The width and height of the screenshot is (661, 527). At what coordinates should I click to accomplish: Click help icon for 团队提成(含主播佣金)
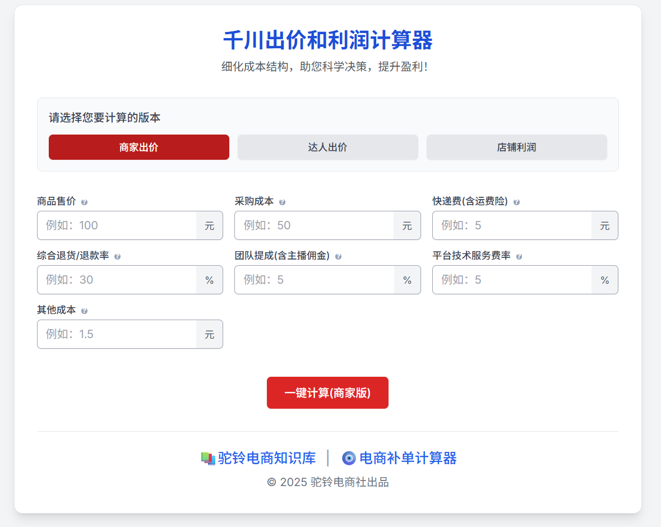pyautogui.click(x=338, y=257)
